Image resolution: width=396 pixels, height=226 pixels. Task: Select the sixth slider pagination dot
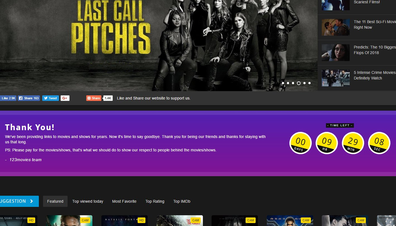[309, 83]
